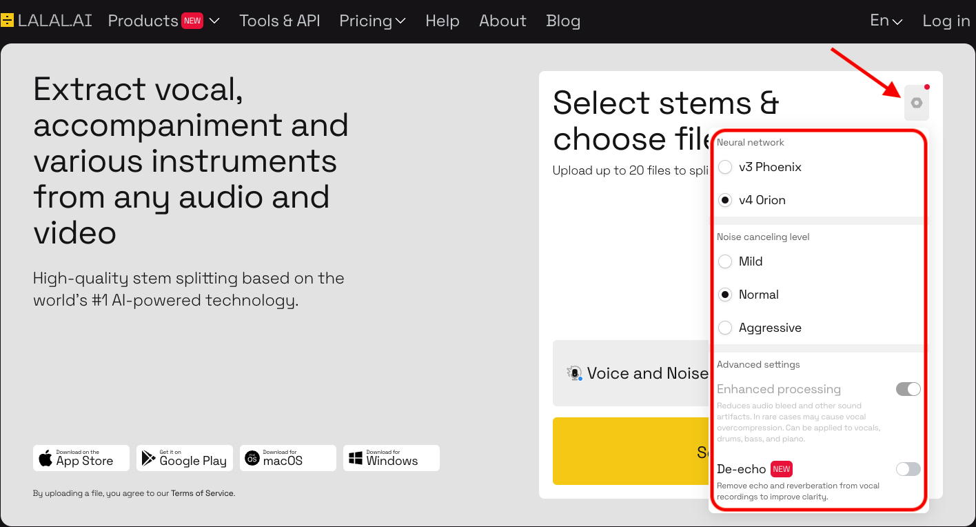Choose Mild noise canceling level
This screenshot has height=527, width=976.
(x=725, y=261)
